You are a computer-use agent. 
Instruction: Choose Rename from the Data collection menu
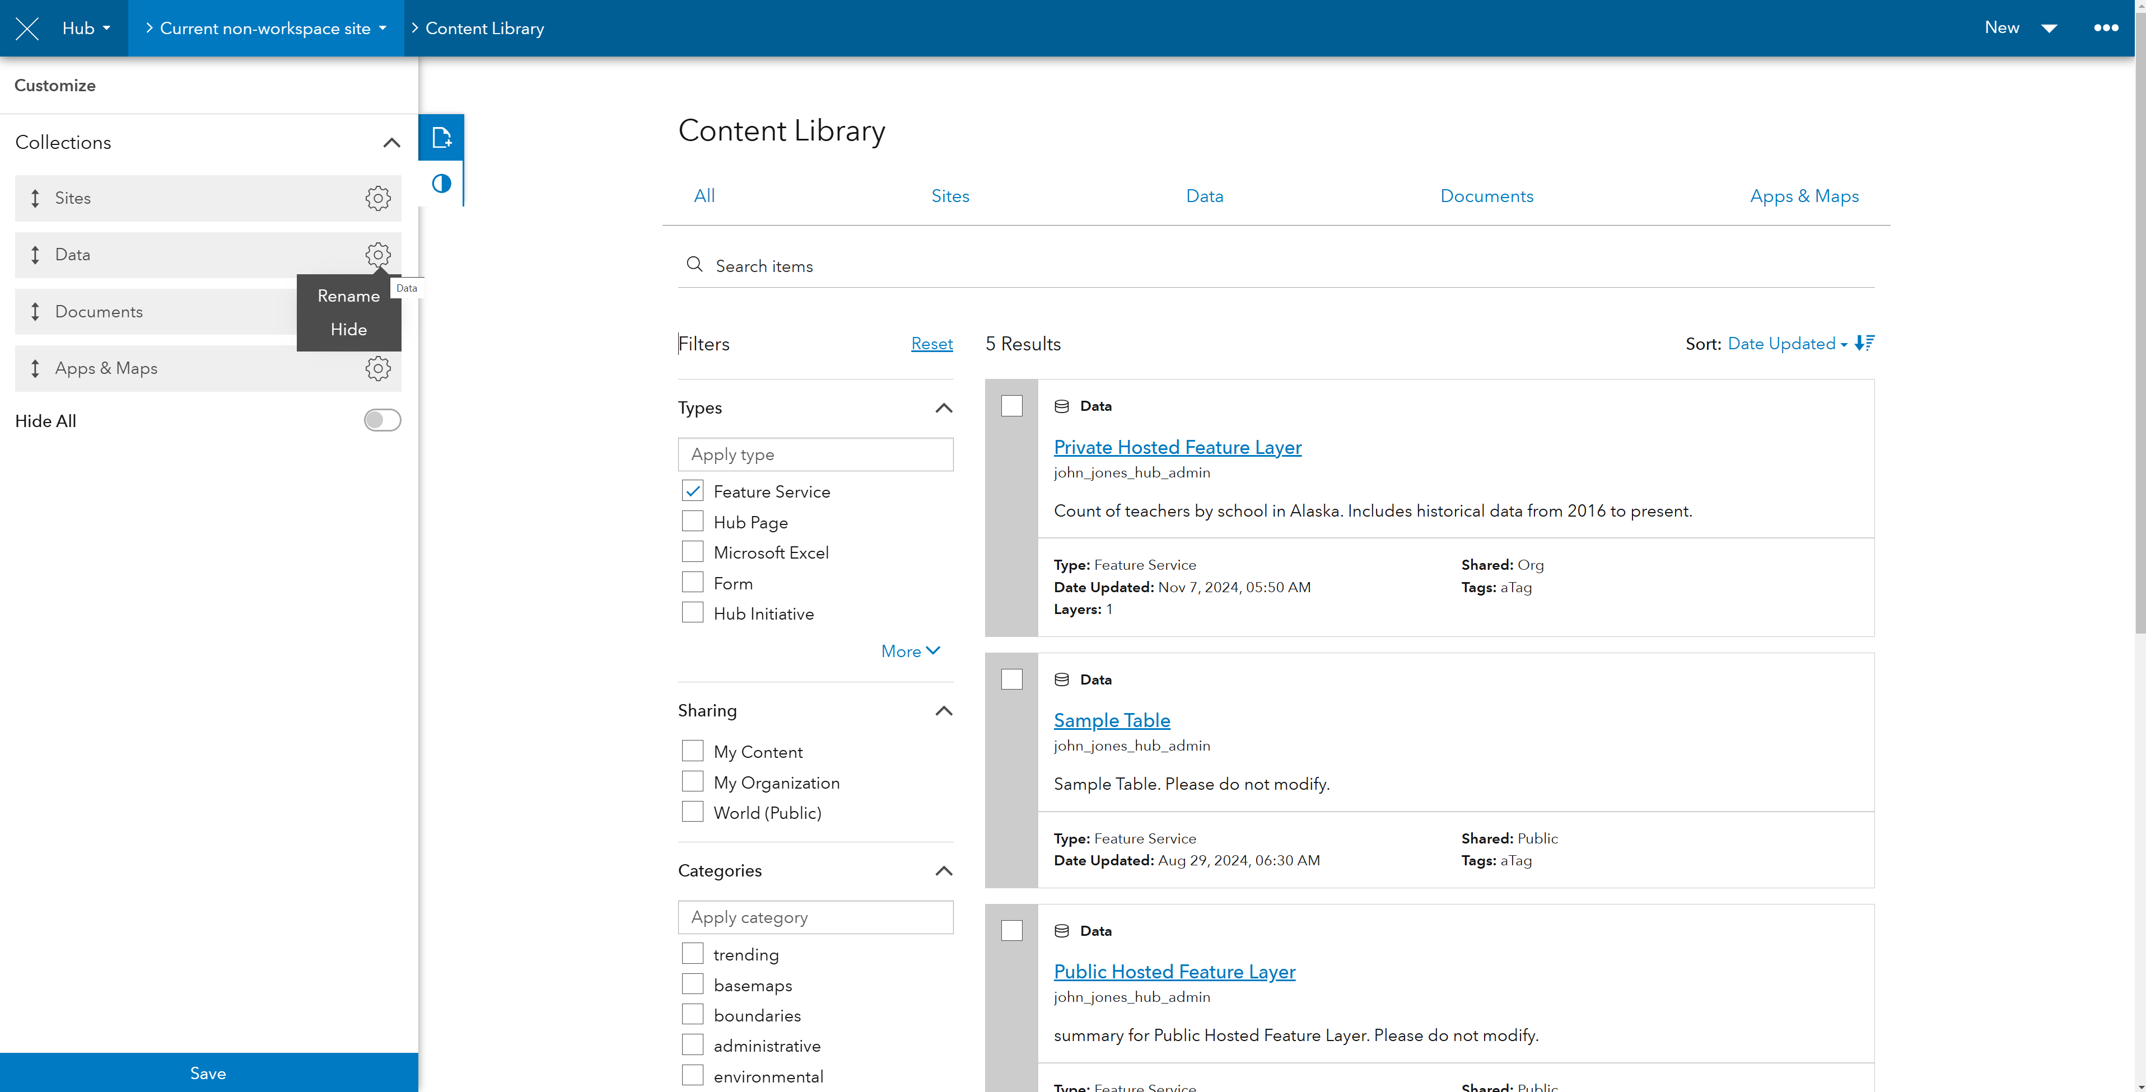point(348,296)
